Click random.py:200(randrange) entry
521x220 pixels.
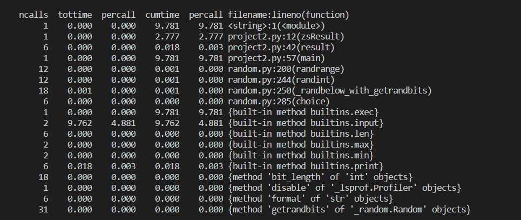286,69
